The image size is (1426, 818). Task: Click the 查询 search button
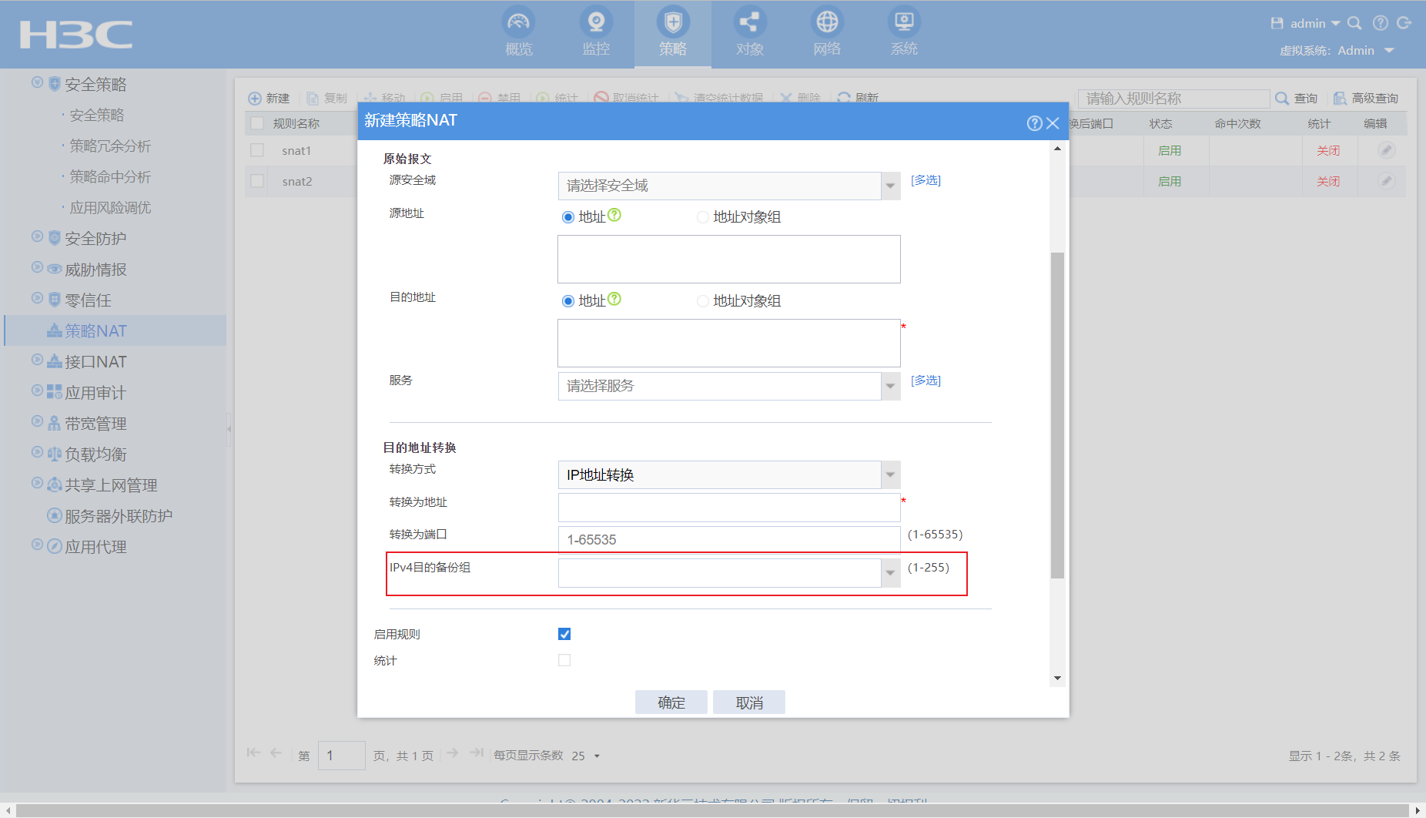pos(1297,99)
